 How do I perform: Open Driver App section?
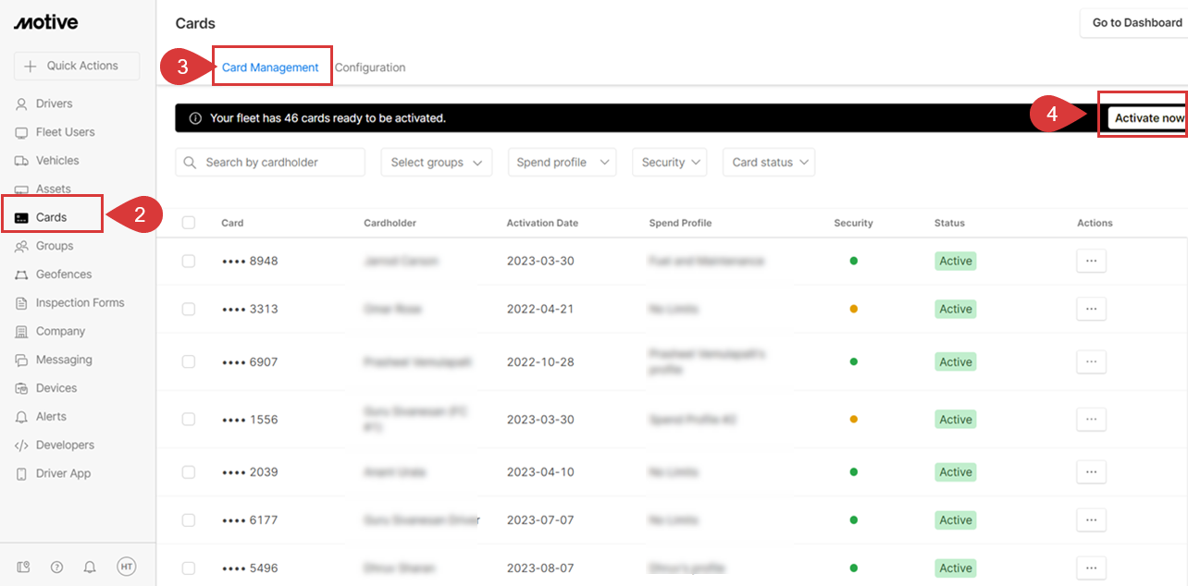pyautogui.click(x=63, y=473)
